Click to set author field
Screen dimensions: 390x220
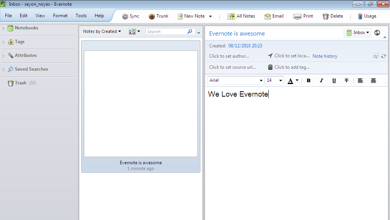229,56
